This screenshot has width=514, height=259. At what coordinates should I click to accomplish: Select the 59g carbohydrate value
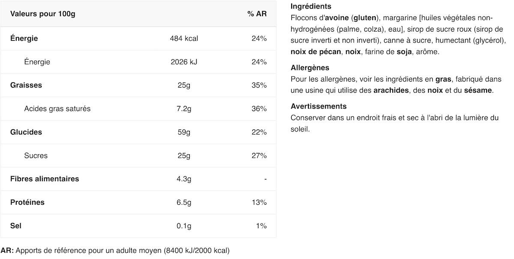pos(184,132)
